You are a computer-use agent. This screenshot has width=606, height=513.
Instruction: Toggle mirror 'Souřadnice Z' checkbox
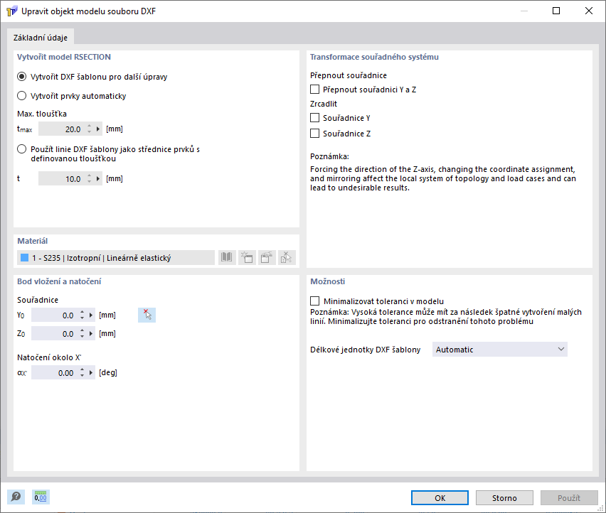click(x=315, y=134)
